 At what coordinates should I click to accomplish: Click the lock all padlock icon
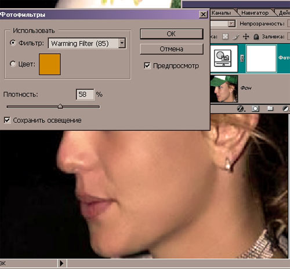(256, 36)
